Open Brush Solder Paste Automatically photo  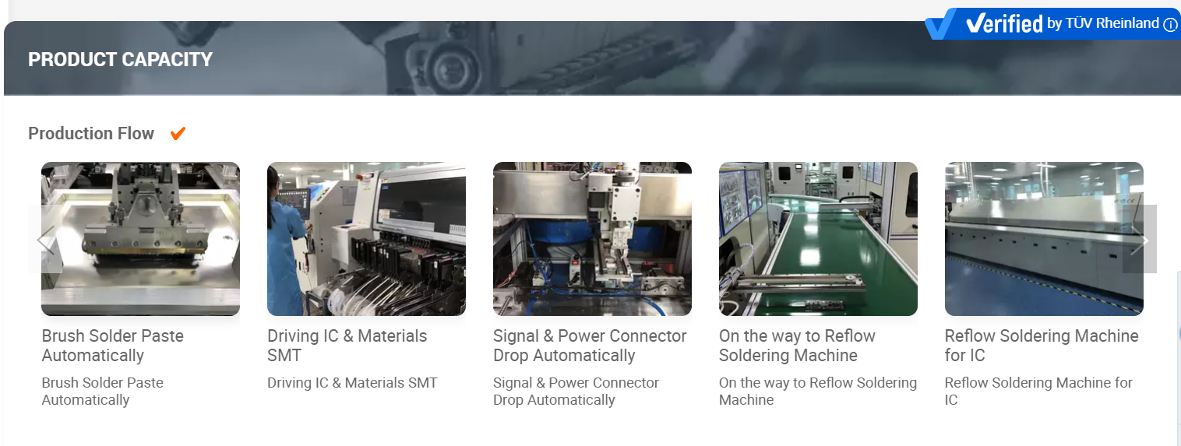point(140,239)
